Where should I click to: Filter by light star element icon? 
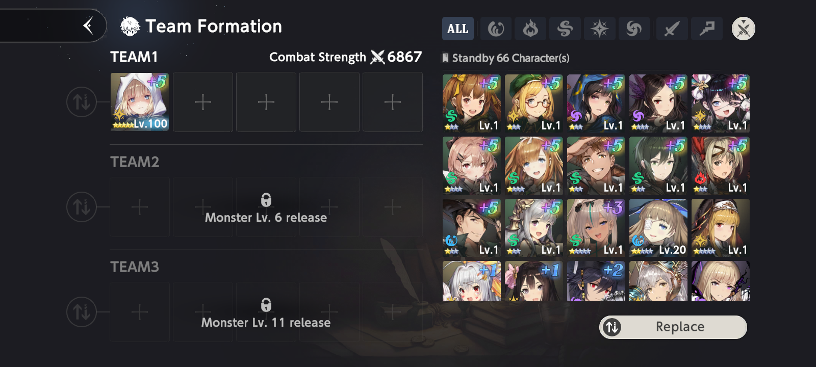tap(600, 29)
